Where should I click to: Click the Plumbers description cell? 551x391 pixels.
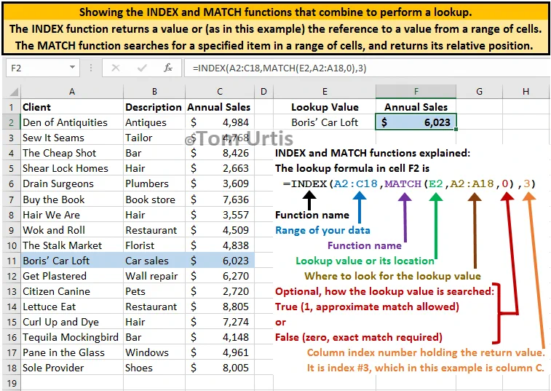click(154, 183)
